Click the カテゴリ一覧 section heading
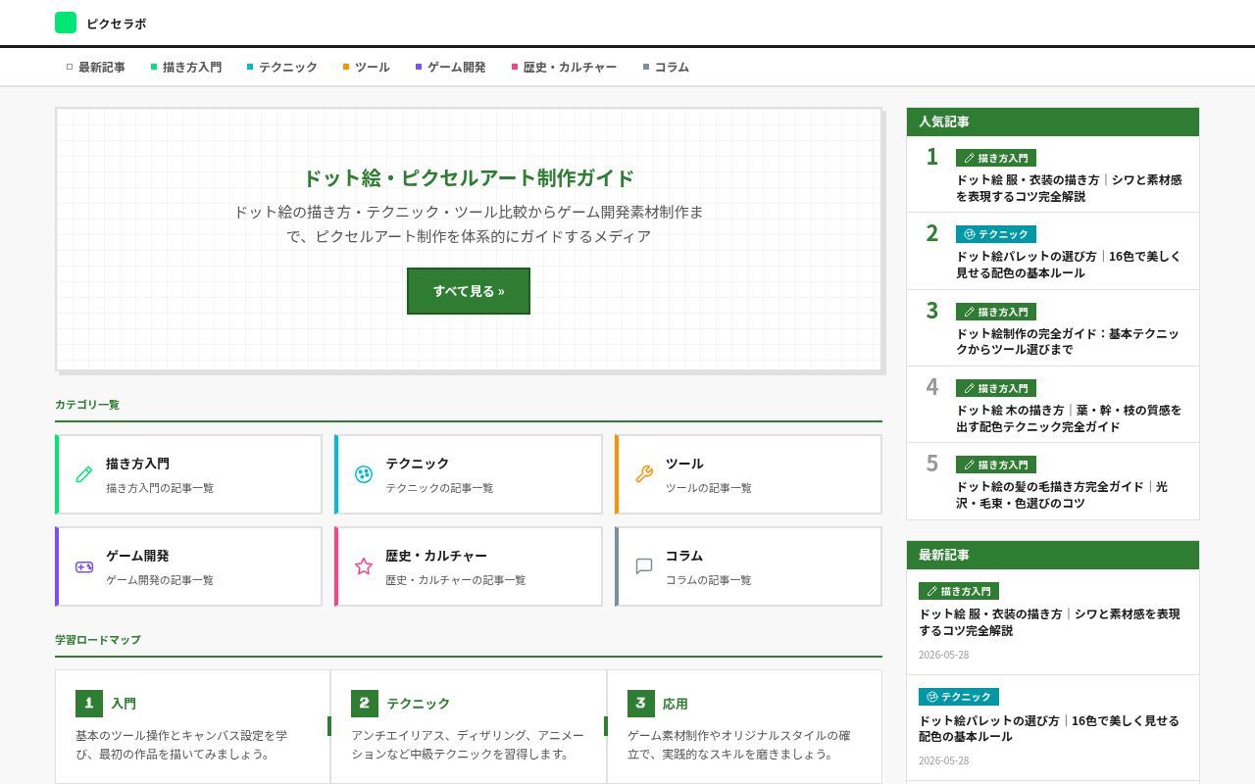This screenshot has height=784, width=1255. pyautogui.click(x=87, y=405)
